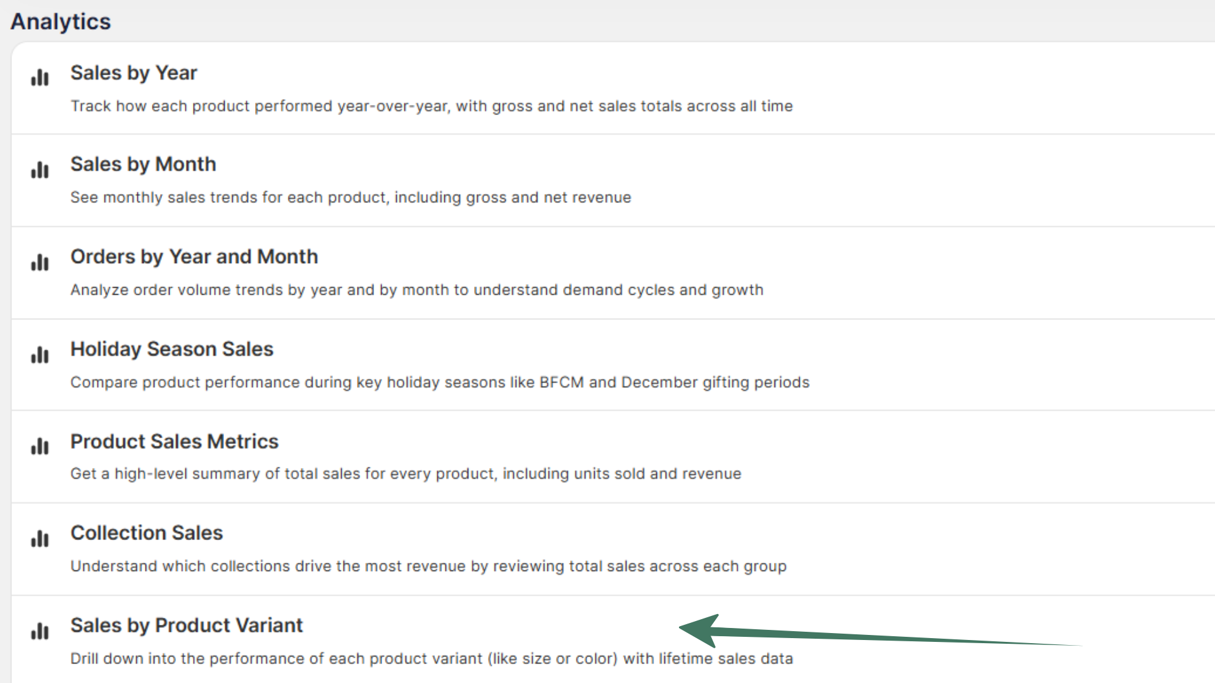
Task: Open the Orders by Year and Month report
Action: click(194, 256)
